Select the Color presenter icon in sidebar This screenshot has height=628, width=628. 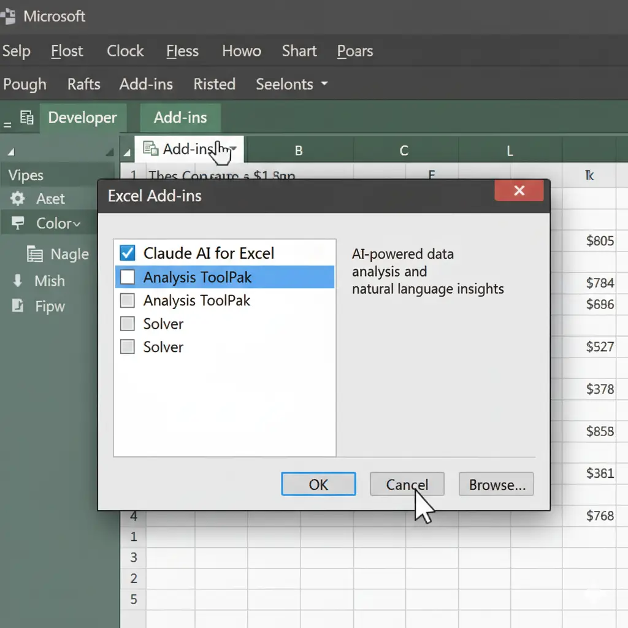point(17,223)
